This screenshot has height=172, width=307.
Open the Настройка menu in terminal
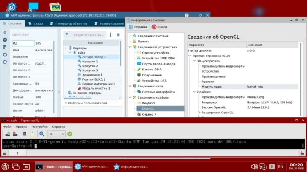(x=39, y=127)
